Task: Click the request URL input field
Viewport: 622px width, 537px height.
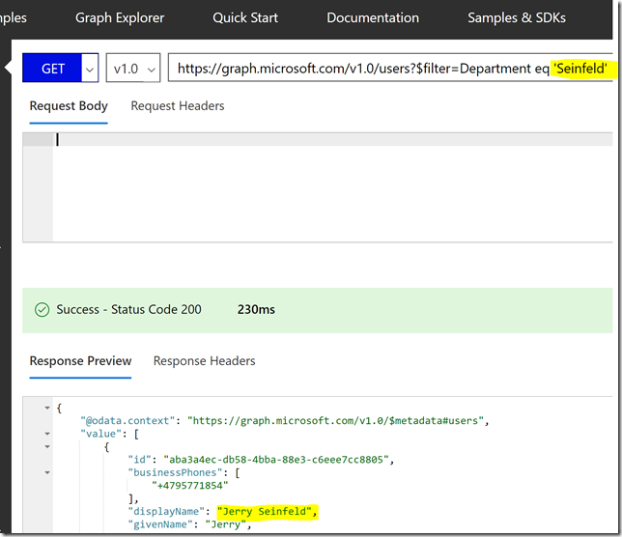Action: 390,69
